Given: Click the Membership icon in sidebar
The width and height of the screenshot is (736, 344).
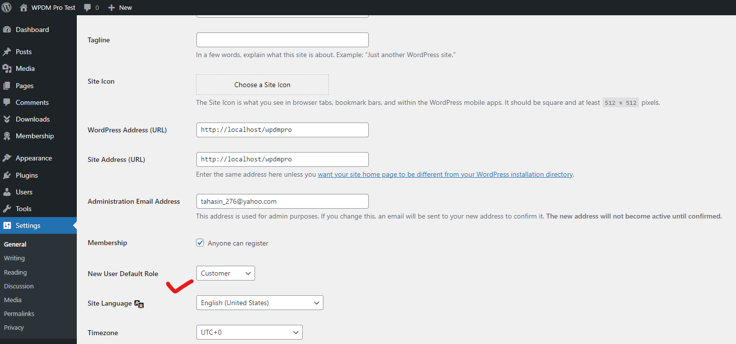Looking at the screenshot, I should [7, 136].
